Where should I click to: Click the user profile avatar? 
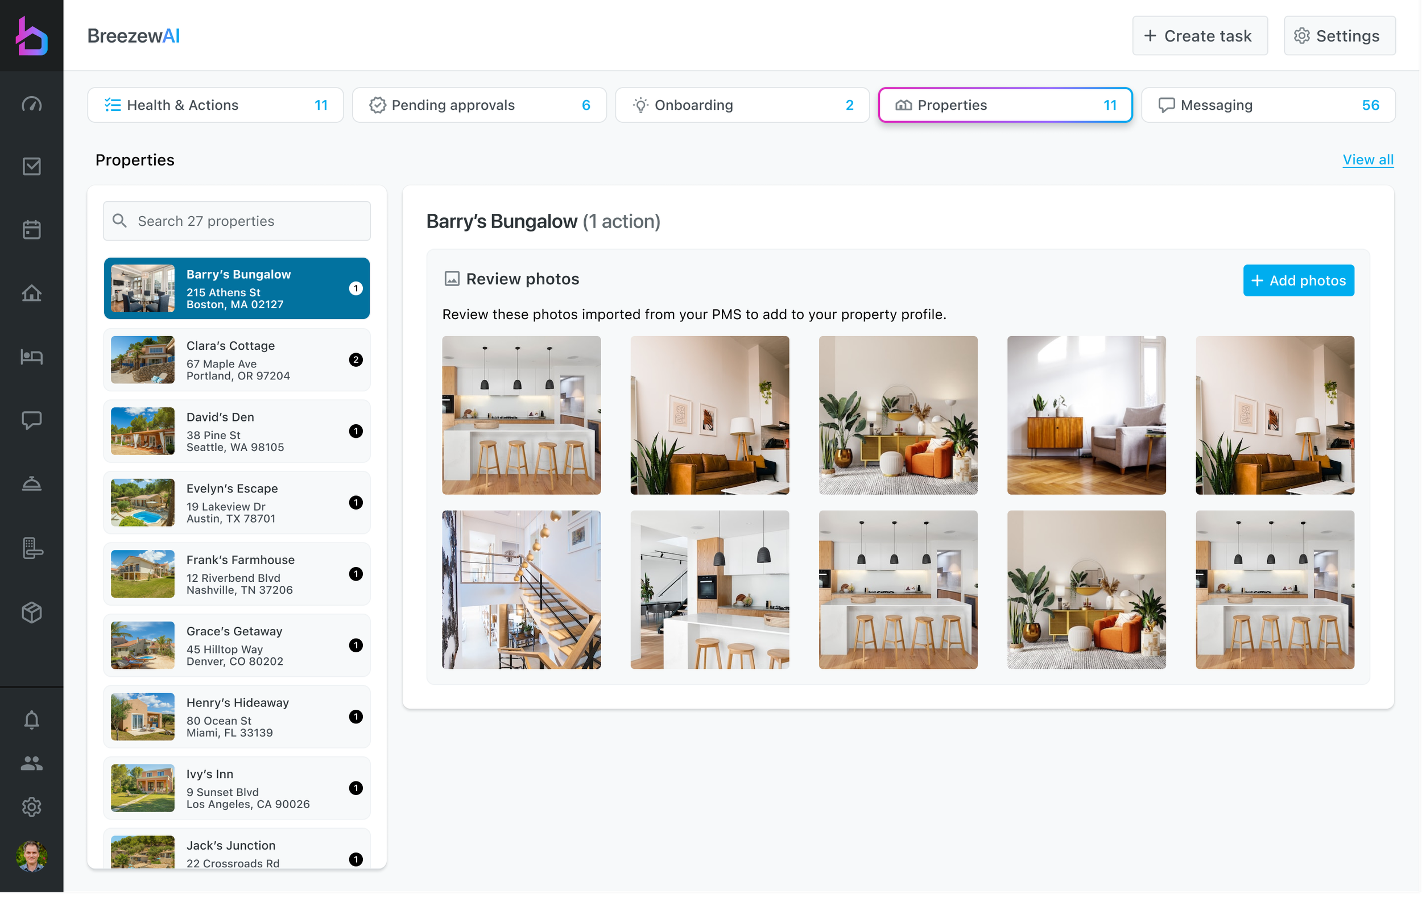tap(31, 856)
